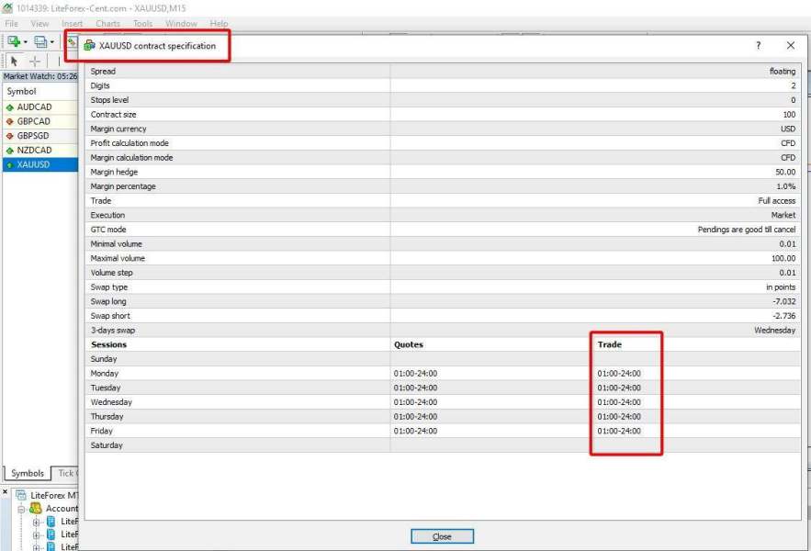Click the Margin hedge value 50.00
811x551 pixels.
point(785,173)
